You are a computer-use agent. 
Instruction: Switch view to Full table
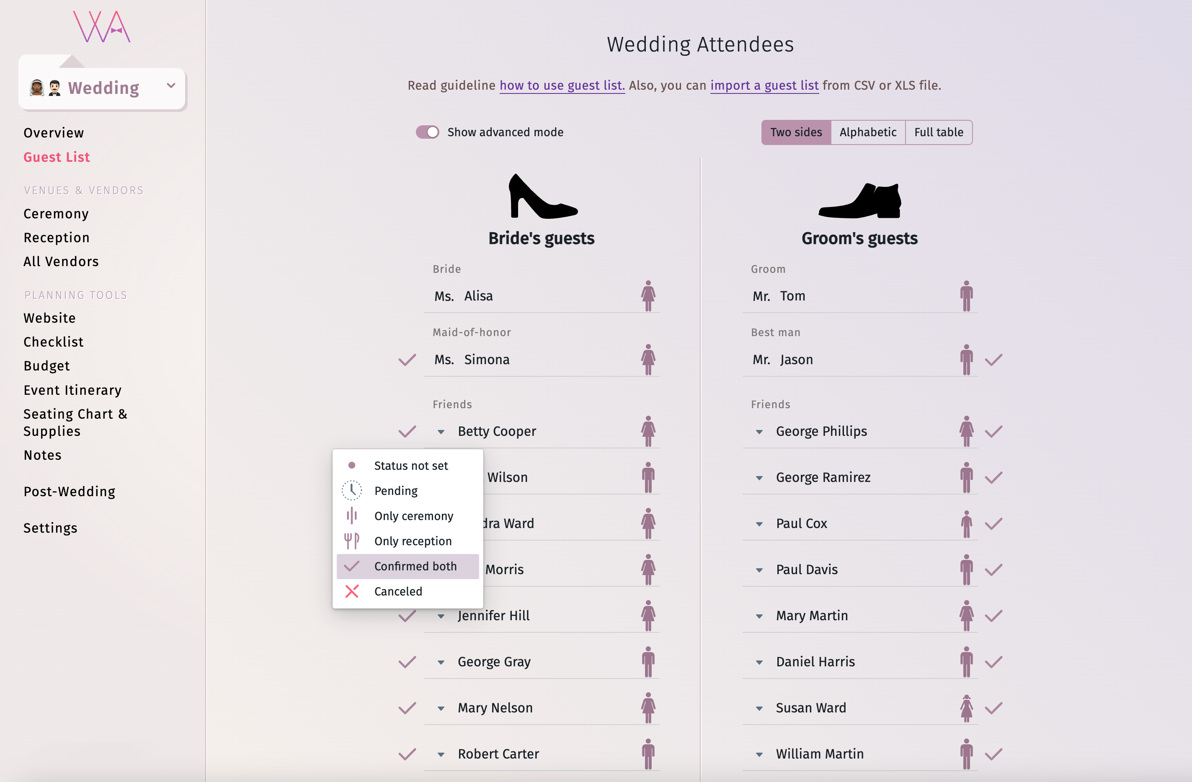pos(938,132)
